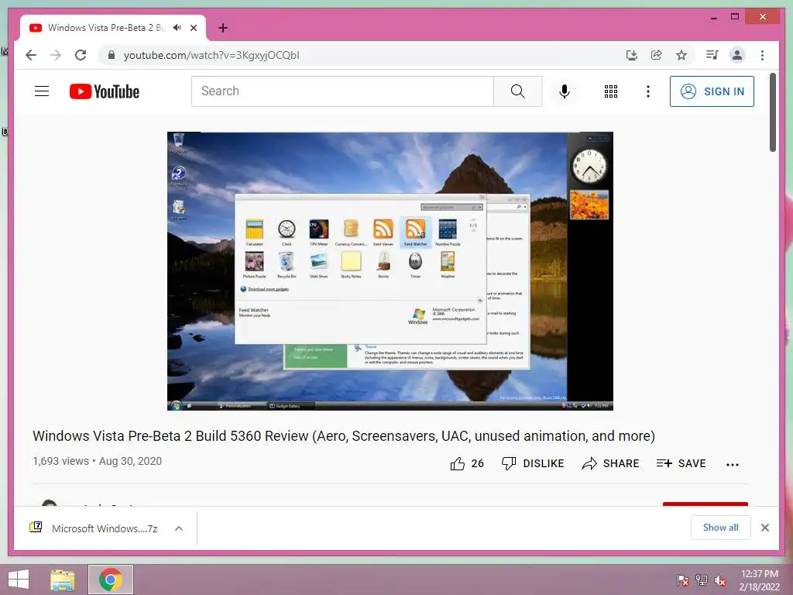Open the Chrome profile avatar
Screen dimensions: 793x595
tap(737, 55)
